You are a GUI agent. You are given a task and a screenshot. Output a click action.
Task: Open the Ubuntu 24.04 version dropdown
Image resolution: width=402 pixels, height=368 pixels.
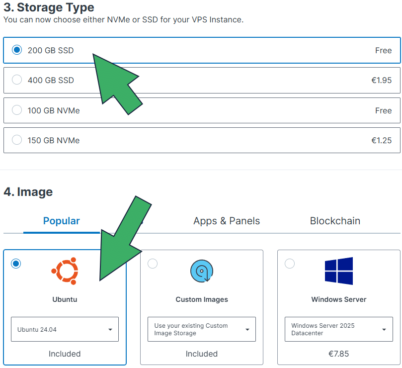(65, 329)
